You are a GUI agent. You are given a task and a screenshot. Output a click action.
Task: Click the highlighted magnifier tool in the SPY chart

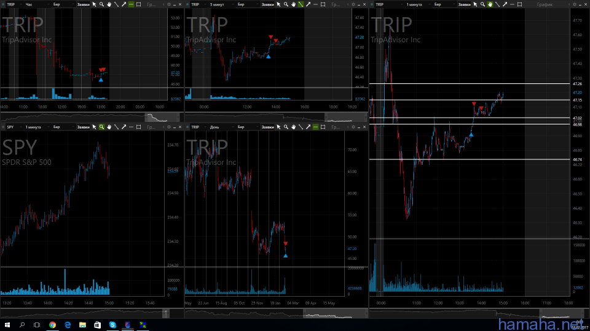[x=101, y=127]
